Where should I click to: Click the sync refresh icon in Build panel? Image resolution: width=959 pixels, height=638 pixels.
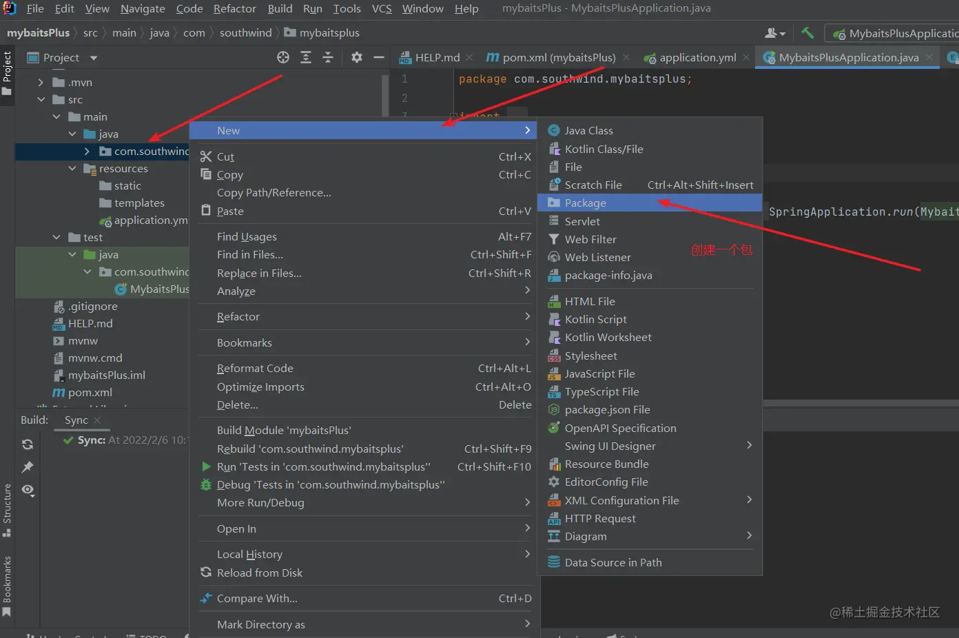pyautogui.click(x=28, y=444)
